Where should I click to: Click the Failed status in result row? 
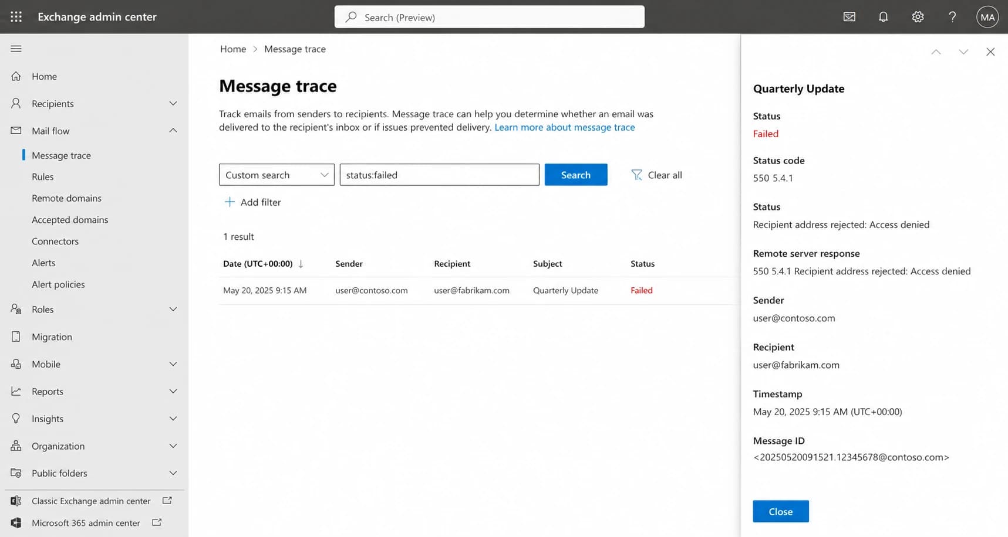tap(641, 290)
